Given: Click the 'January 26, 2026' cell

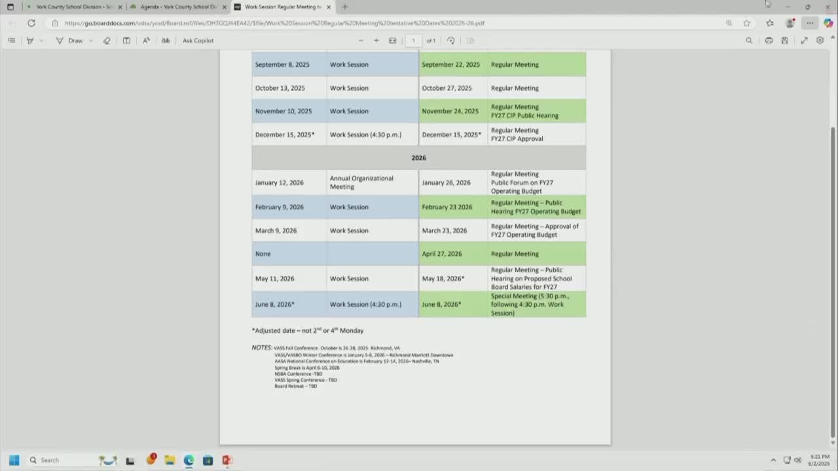Looking at the screenshot, I should point(453,183).
